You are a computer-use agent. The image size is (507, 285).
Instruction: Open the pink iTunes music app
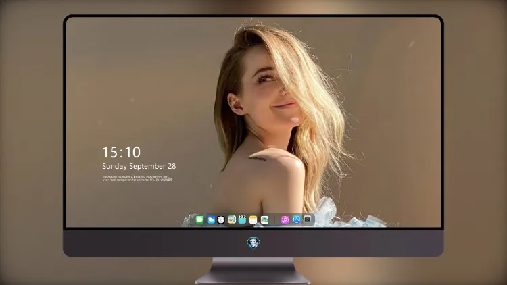285,219
